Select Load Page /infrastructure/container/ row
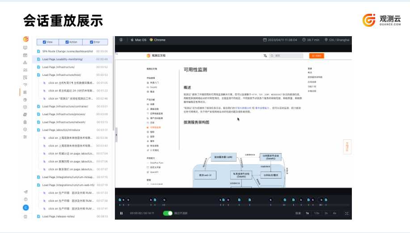This screenshot has height=233, width=410. [72, 106]
